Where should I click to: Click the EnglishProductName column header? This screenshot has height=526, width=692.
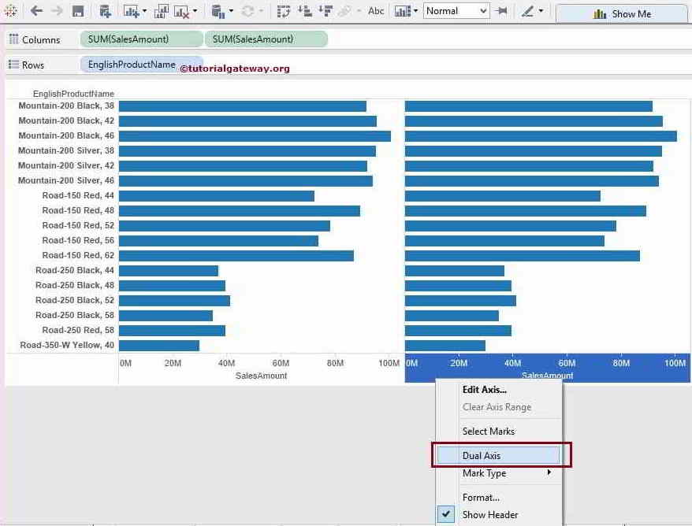pos(73,94)
